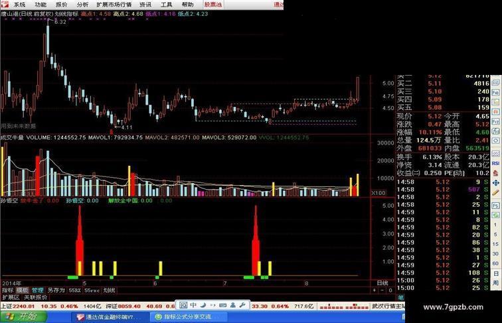This screenshot has width=502, height=323.
Task: Click the Fiz icon in right toolbar
Action: coord(495,121)
